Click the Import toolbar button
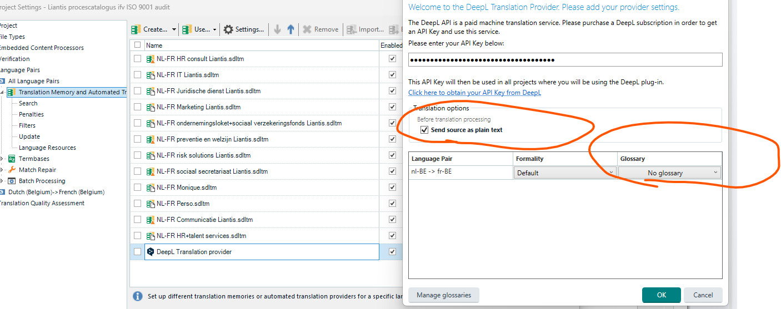The image size is (781, 309). click(365, 29)
